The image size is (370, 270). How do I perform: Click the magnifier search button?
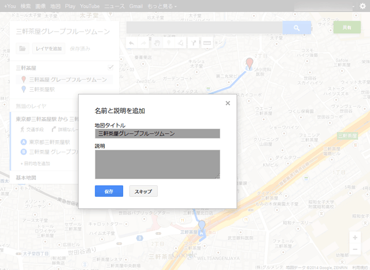[x=297, y=28]
